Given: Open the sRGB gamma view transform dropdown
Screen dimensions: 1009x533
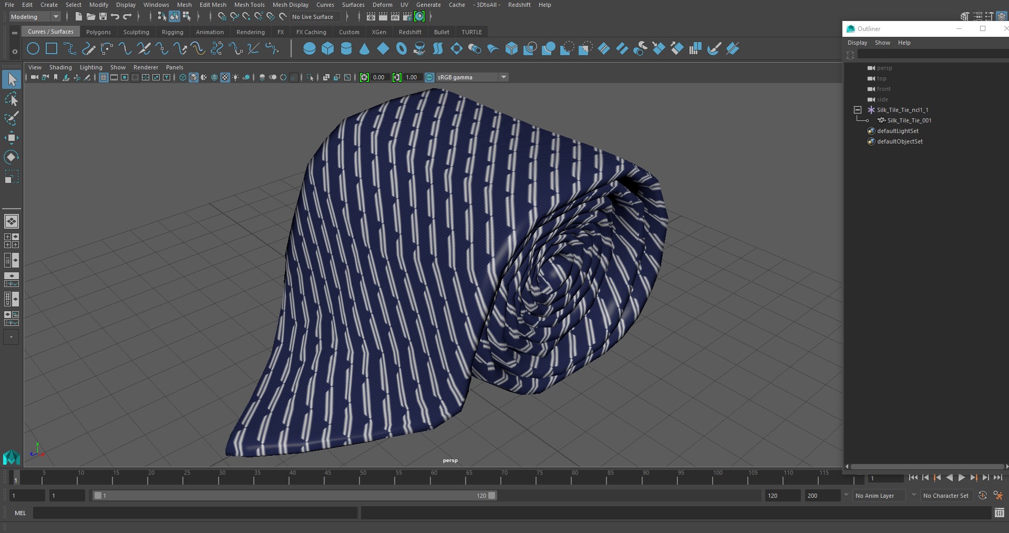Looking at the screenshot, I should (x=472, y=77).
